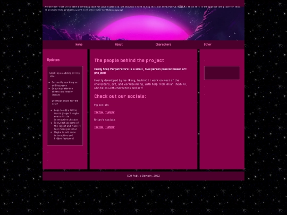Click the pink sunset banner image
The width and height of the screenshot is (287, 215).
[x=143, y=24]
